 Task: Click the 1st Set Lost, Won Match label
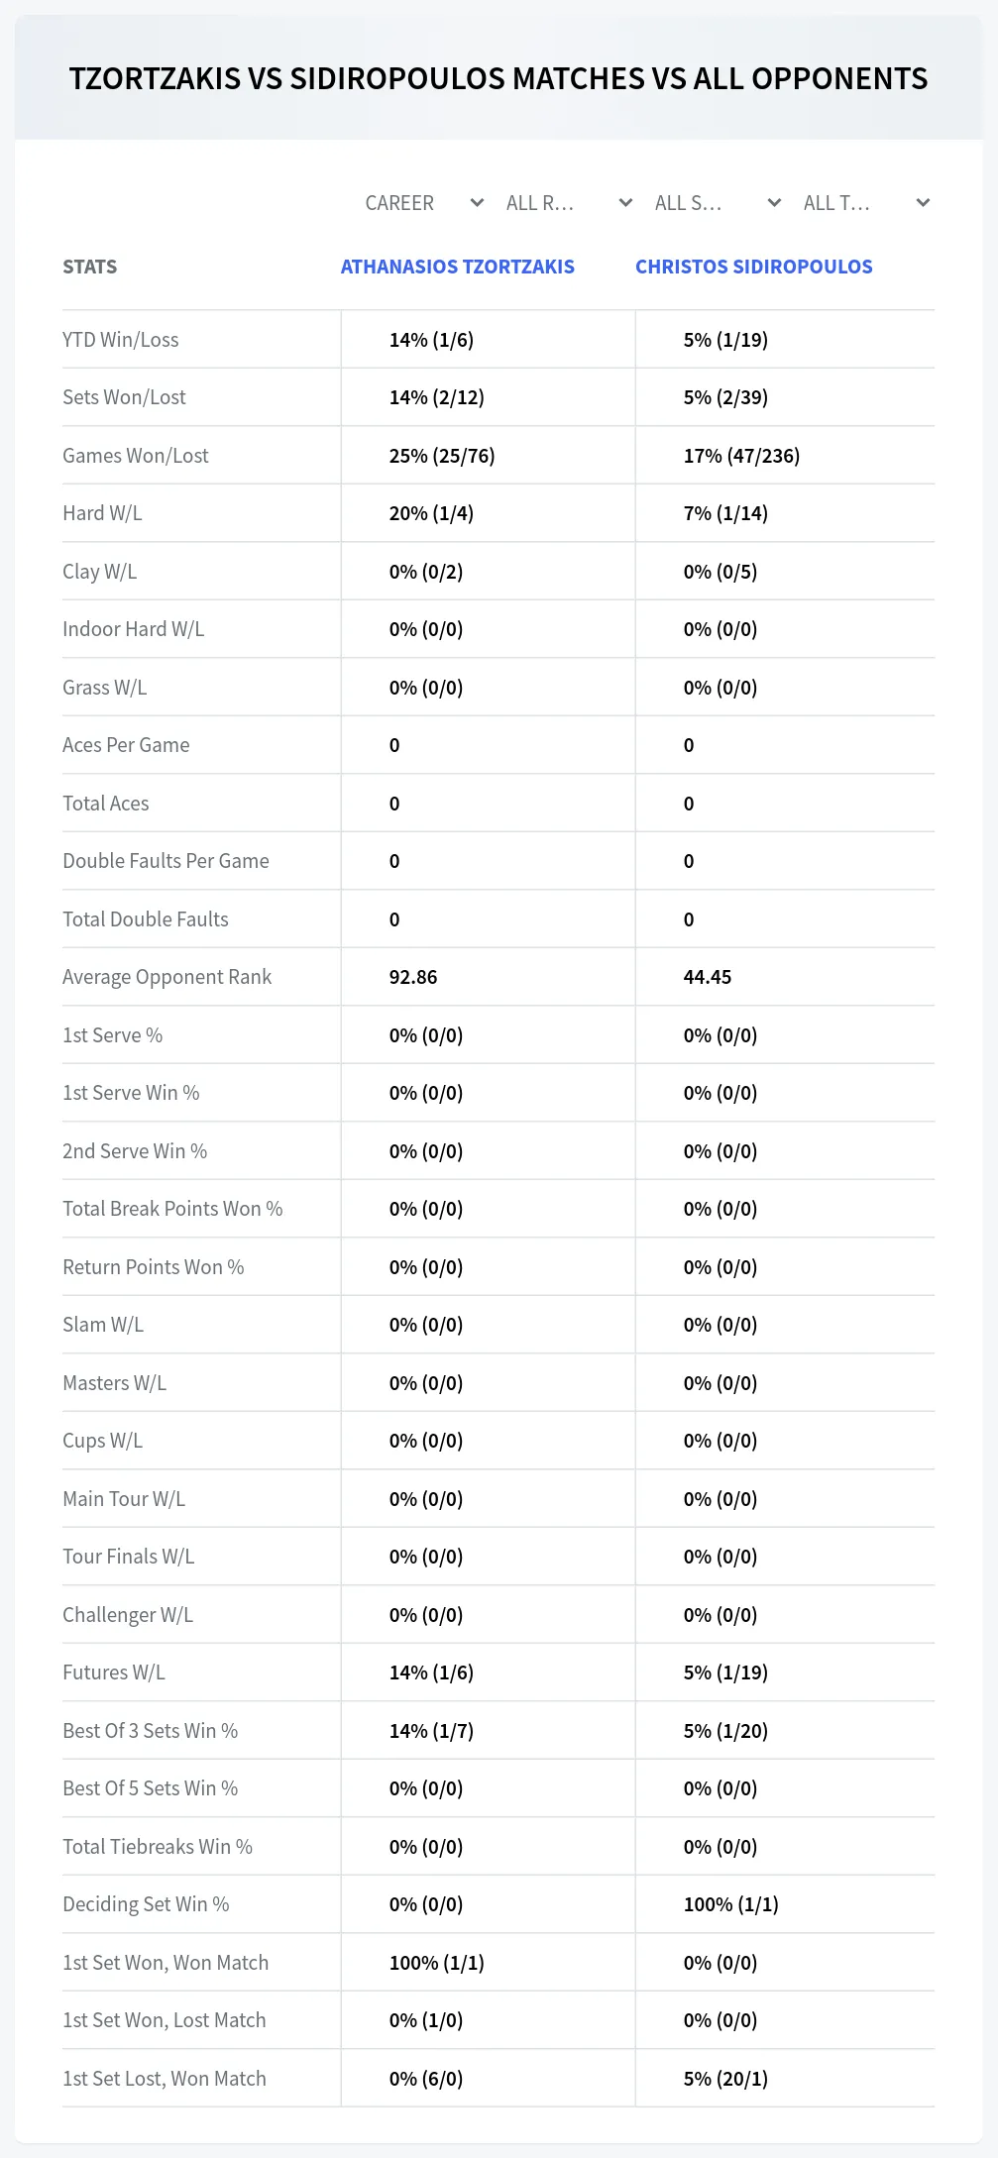pos(165,2079)
